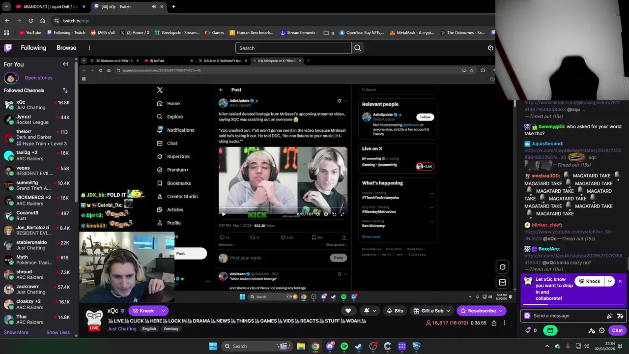
Task: Click the browser address bar URL
Action: (x=76, y=21)
